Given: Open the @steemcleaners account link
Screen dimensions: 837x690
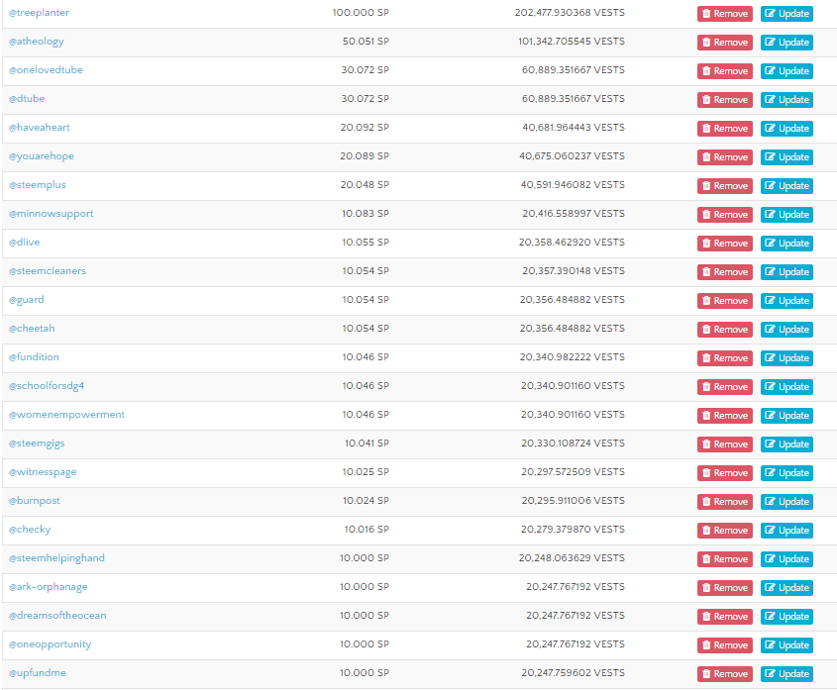Looking at the screenshot, I should [x=48, y=271].
